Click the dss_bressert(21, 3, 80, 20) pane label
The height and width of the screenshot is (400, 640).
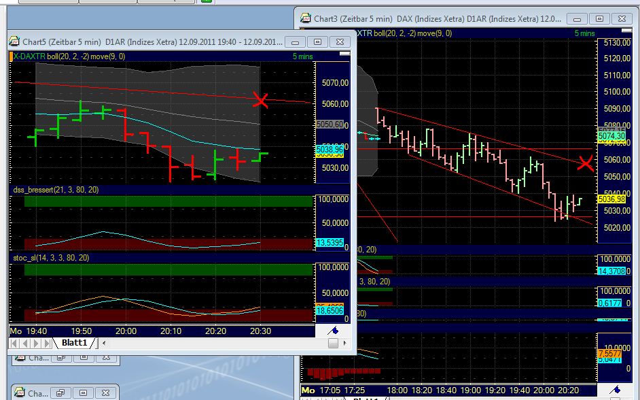[56, 190]
